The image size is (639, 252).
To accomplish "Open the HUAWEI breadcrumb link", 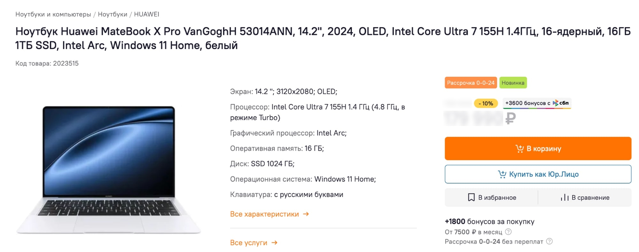I will (x=146, y=14).
